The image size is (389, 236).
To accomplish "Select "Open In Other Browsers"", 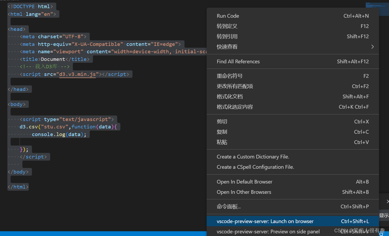I will (x=244, y=192).
